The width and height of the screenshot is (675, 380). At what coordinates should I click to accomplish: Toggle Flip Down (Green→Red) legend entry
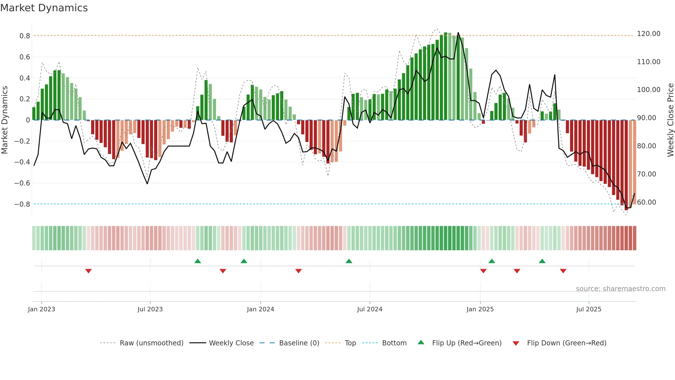click(x=559, y=343)
